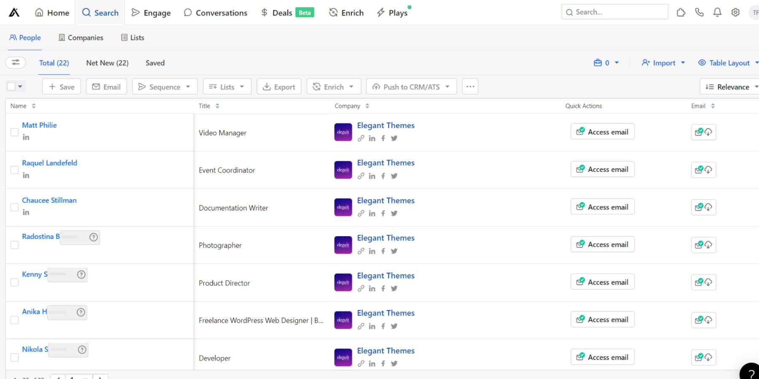Screen dimensions: 759x379
Task: Open the Conversations menu item
Action: pyautogui.click(x=215, y=13)
